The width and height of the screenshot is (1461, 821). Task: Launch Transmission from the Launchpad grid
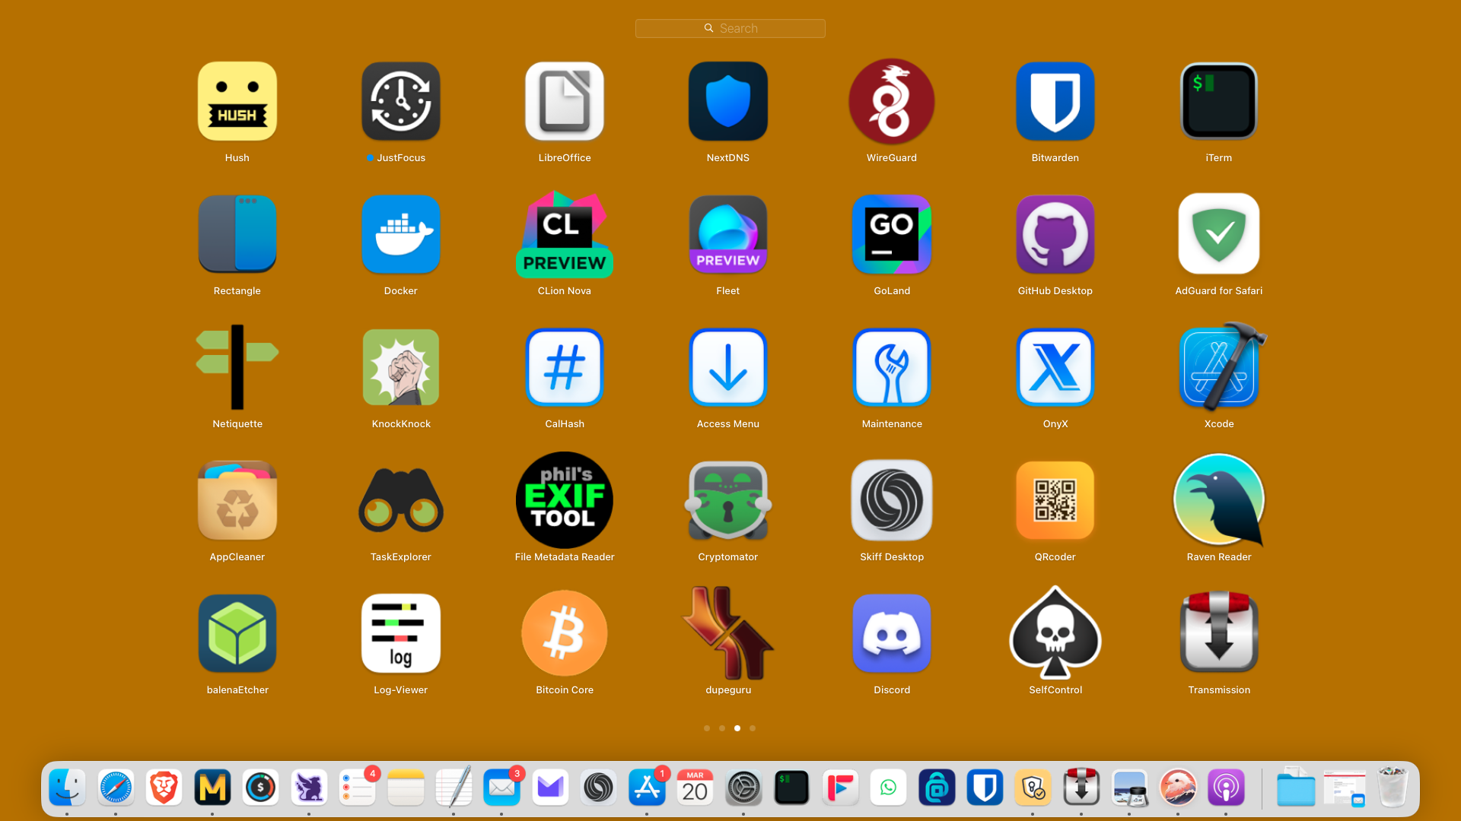point(1219,633)
